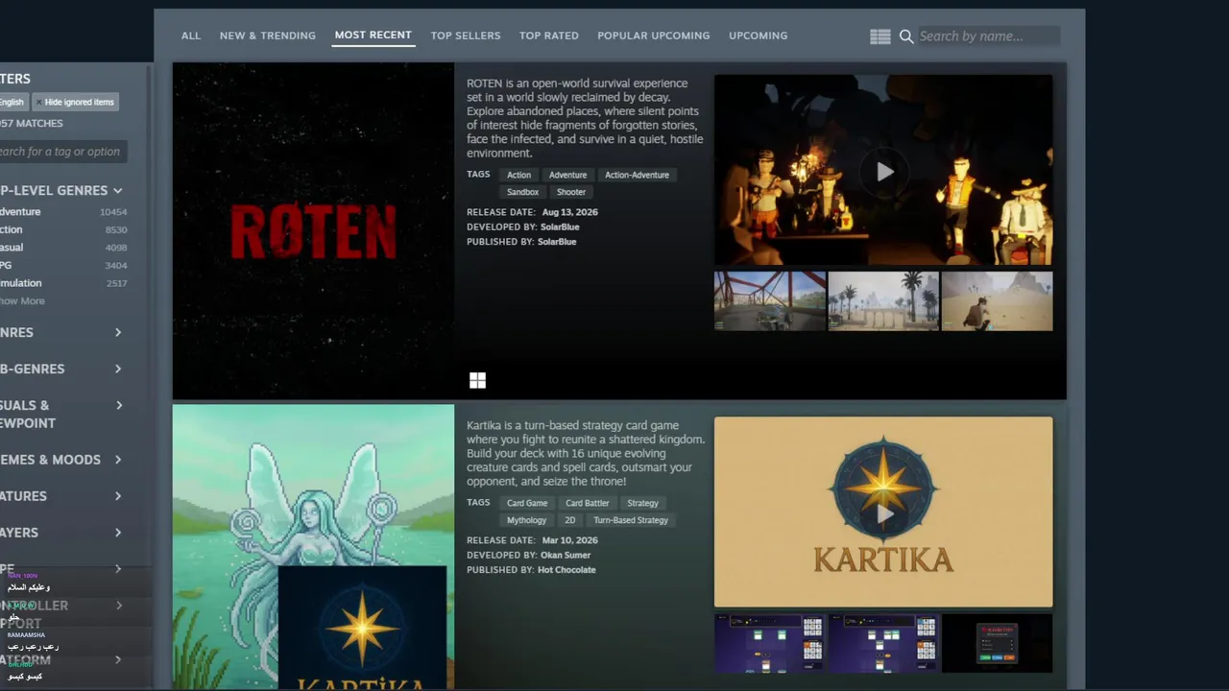Viewport: 1229px width, 691px height.
Task: Focus the tag or option search field
Action: (x=63, y=152)
